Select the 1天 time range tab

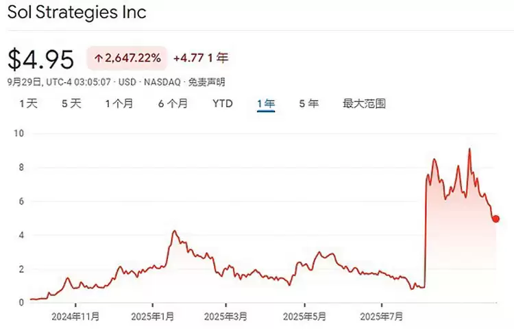(28, 104)
